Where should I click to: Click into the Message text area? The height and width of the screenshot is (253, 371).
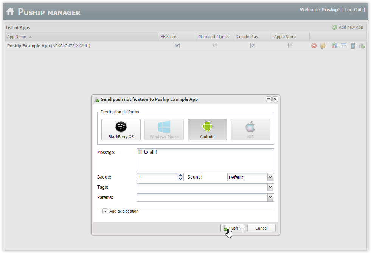(205, 160)
